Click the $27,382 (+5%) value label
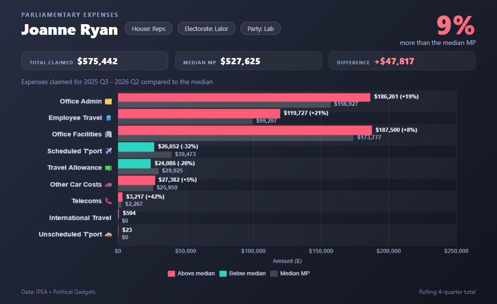497x304 pixels. 177,180
